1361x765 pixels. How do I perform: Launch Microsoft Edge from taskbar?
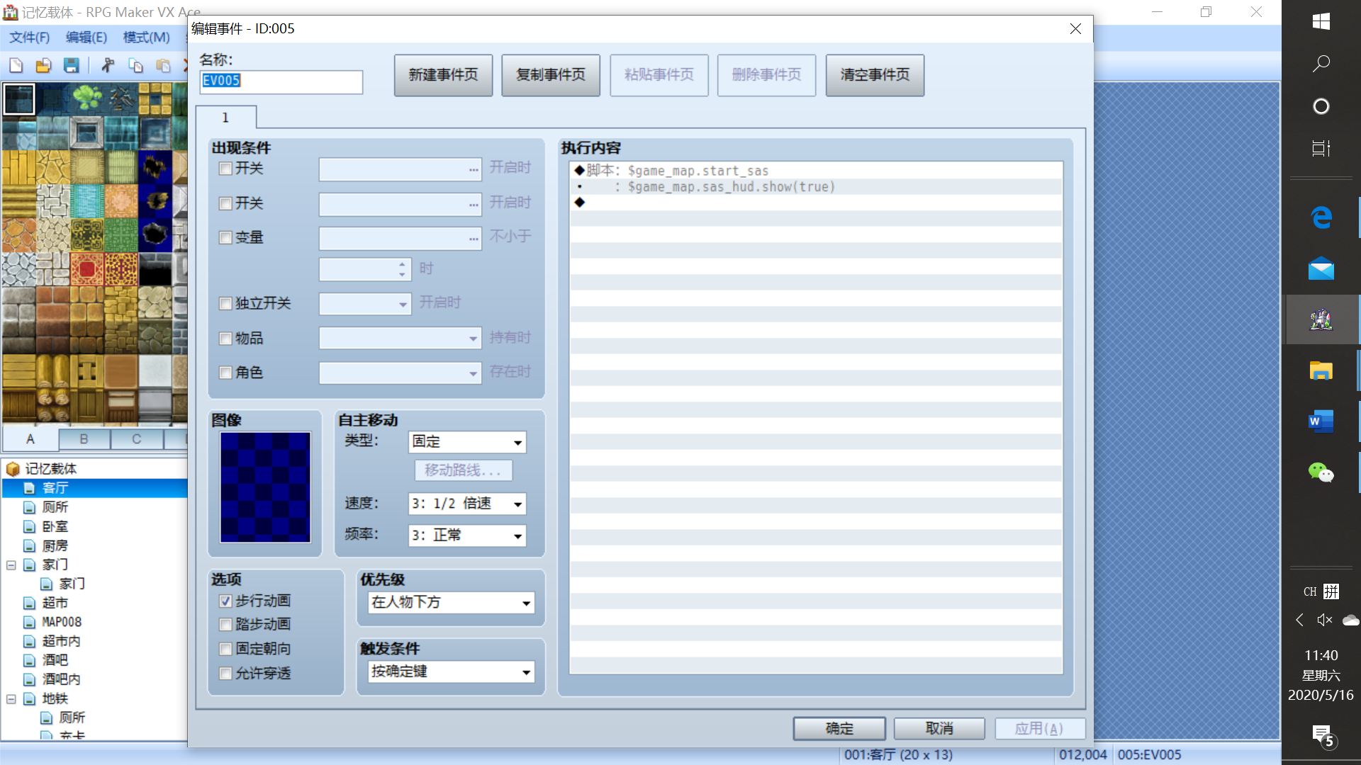1321,217
